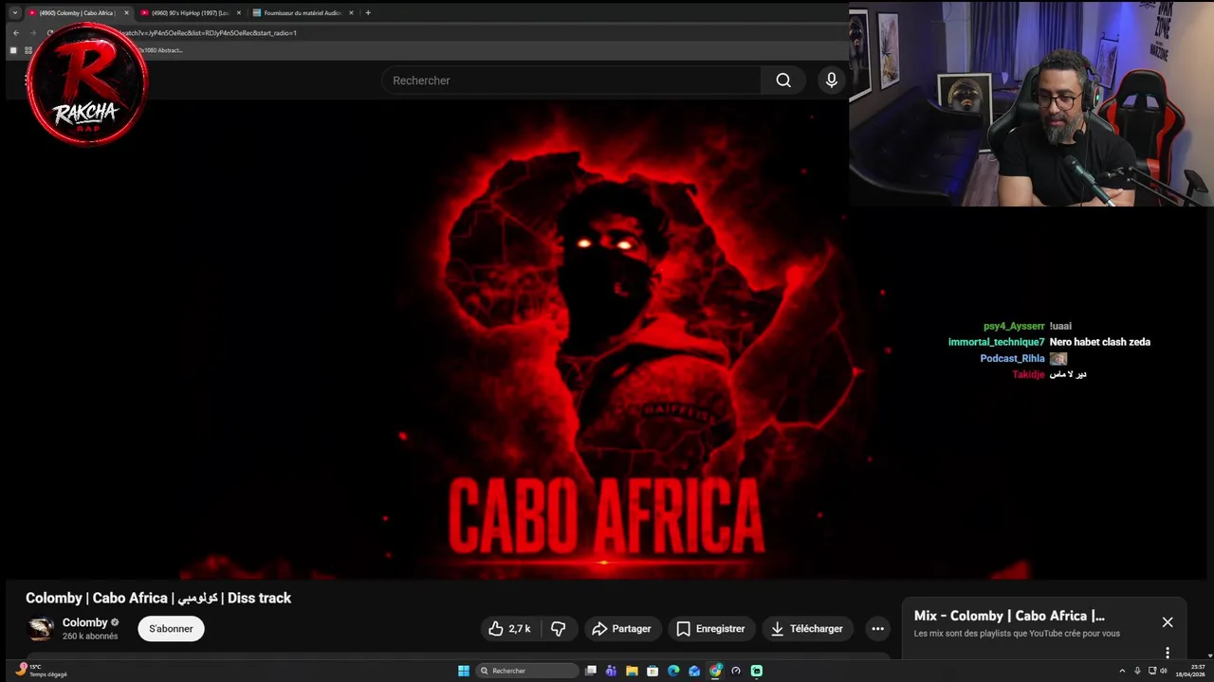Click chat username psy4_Ayssevr
Viewport: 1214px width, 682px height.
point(1014,326)
